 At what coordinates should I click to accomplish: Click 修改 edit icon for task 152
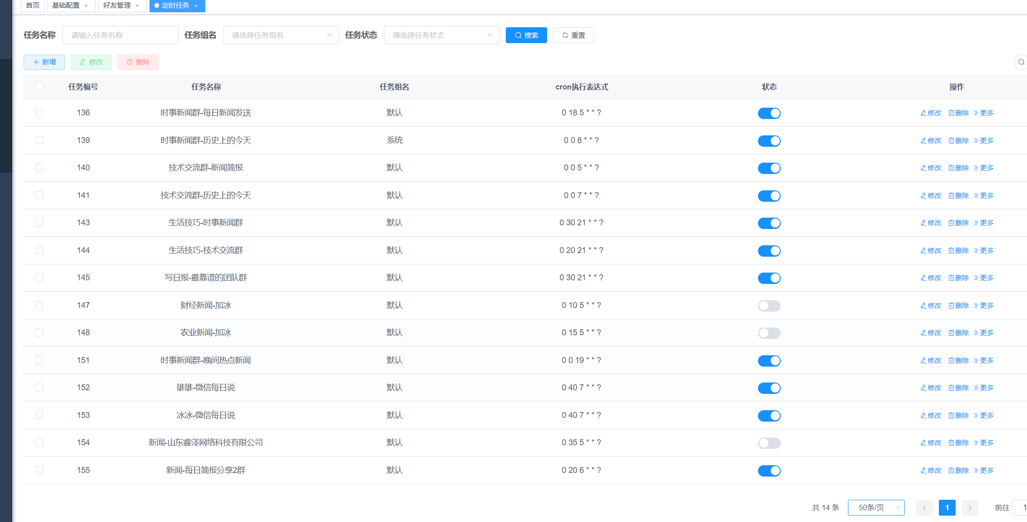coord(931,388)
